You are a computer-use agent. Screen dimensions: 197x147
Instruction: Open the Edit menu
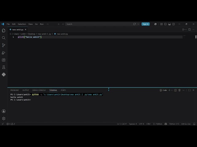tap(14, 24)
